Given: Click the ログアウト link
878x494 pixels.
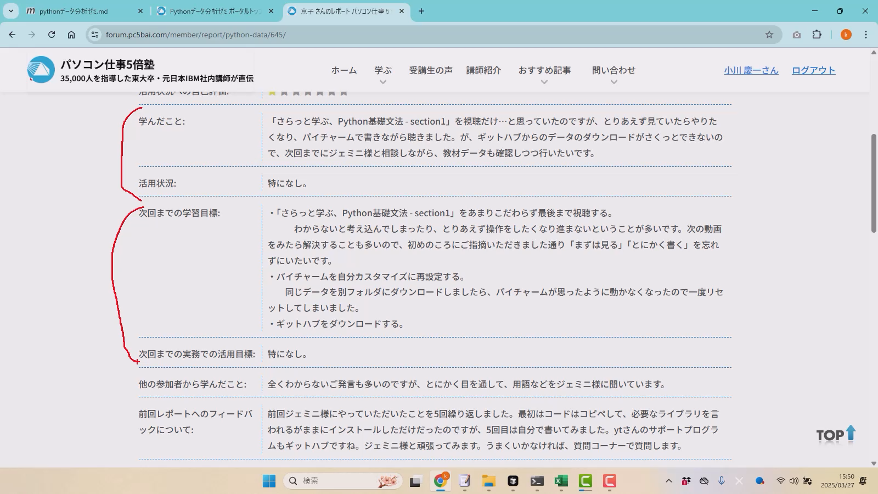Looking at the screenshot, I should pyautogui.click(x=813, y=70).
